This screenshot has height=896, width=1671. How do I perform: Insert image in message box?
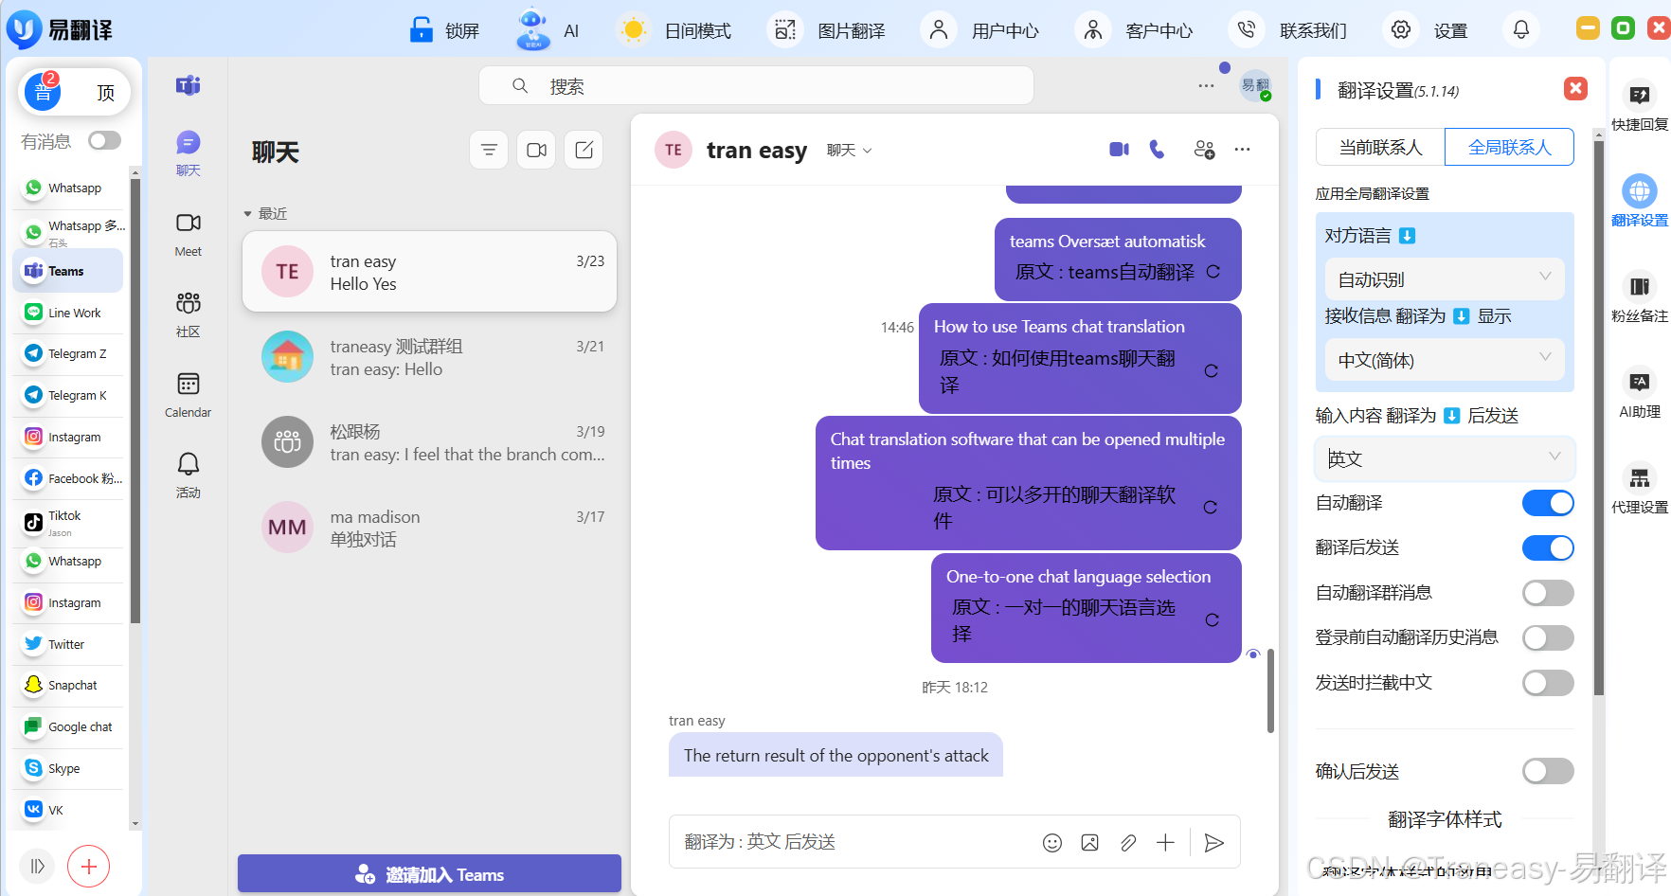coord(1089,843)
